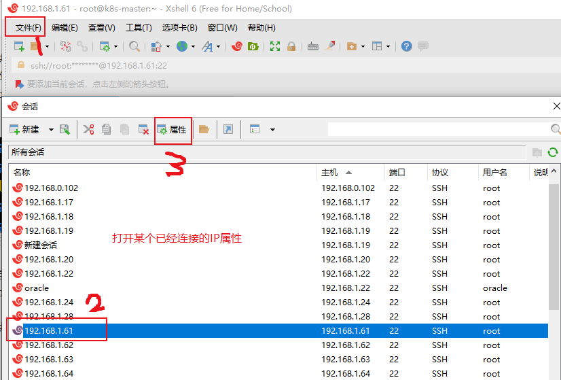Click the scissors cut icon
The image size is (561, 380).
click(x=88, y=129)
